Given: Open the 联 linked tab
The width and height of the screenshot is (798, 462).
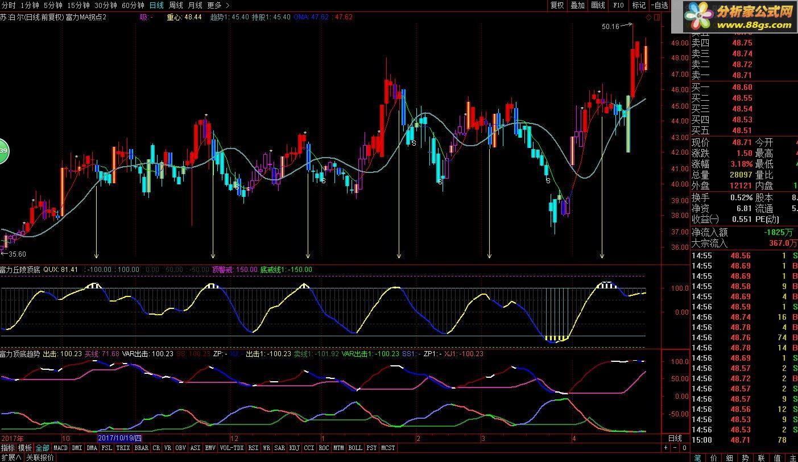Looking at the screenshot, I should point(762,457).
